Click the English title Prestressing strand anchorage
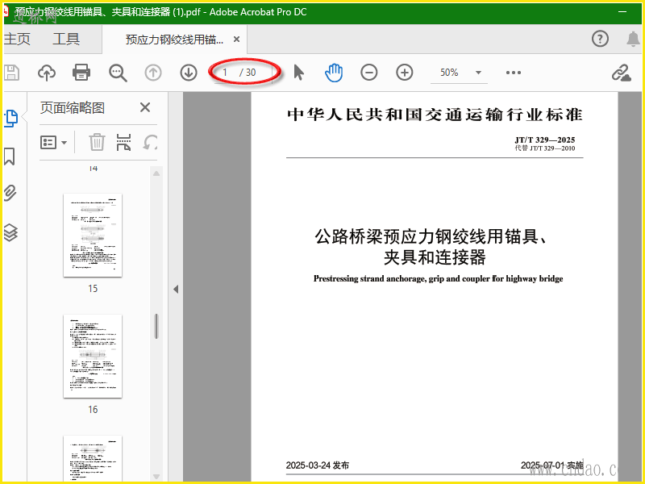This screenshot has height=484, width=645. [438, 278]
